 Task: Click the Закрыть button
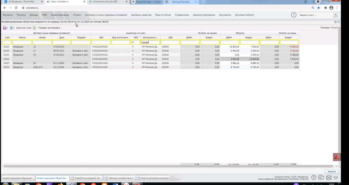click(x=332, y=171)
